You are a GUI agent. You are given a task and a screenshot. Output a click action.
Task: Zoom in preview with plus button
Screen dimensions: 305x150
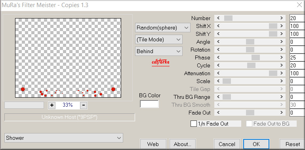pyautogui.click(x=52, y=105)
